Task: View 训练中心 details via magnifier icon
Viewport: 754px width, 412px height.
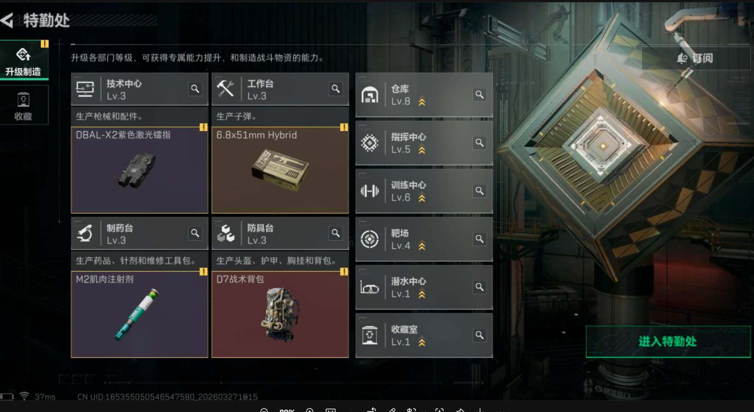Action: coord(480,191)
